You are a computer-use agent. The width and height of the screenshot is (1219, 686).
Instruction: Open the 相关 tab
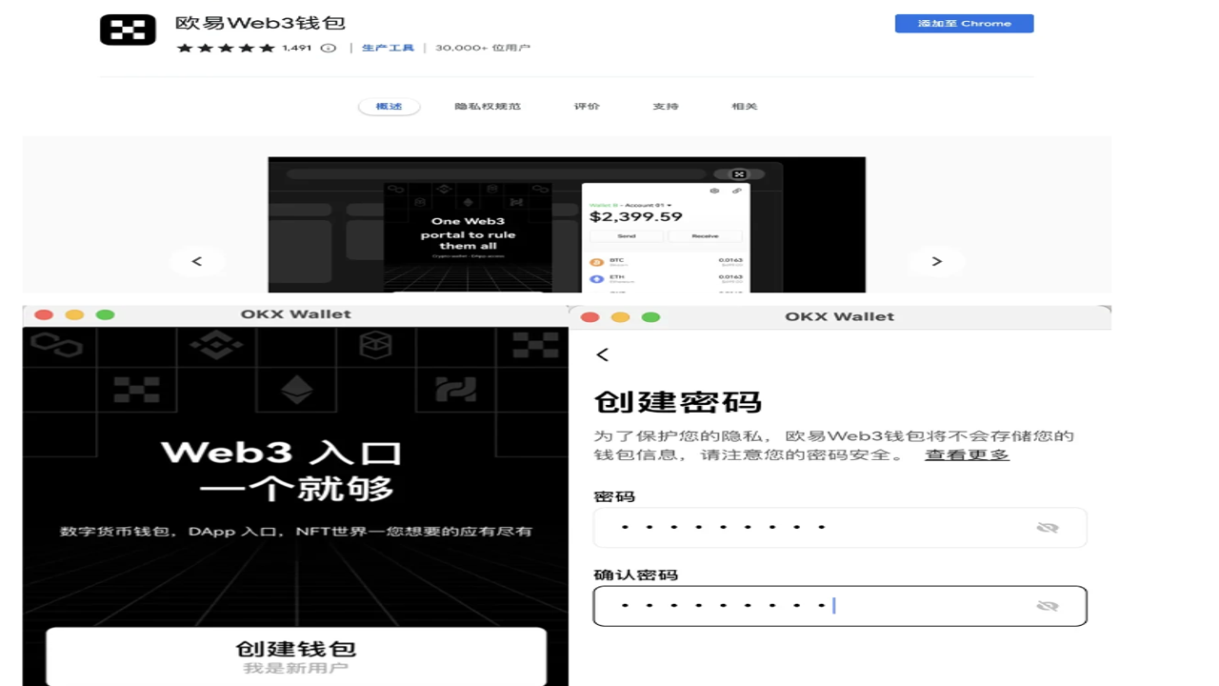point(745,107)
